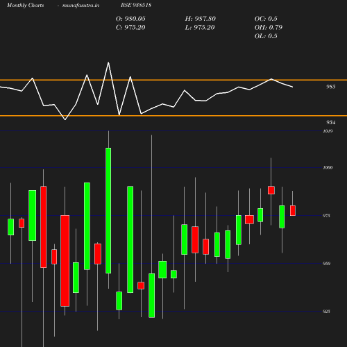Click the 975 price axis label
This screenshot has width=347, height=347.
click(x=326, y=216)
